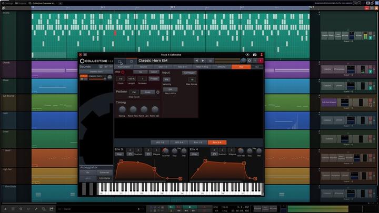Click the red pin icon in title bar
Screen dimensions: 379x213
click(261, 55)
